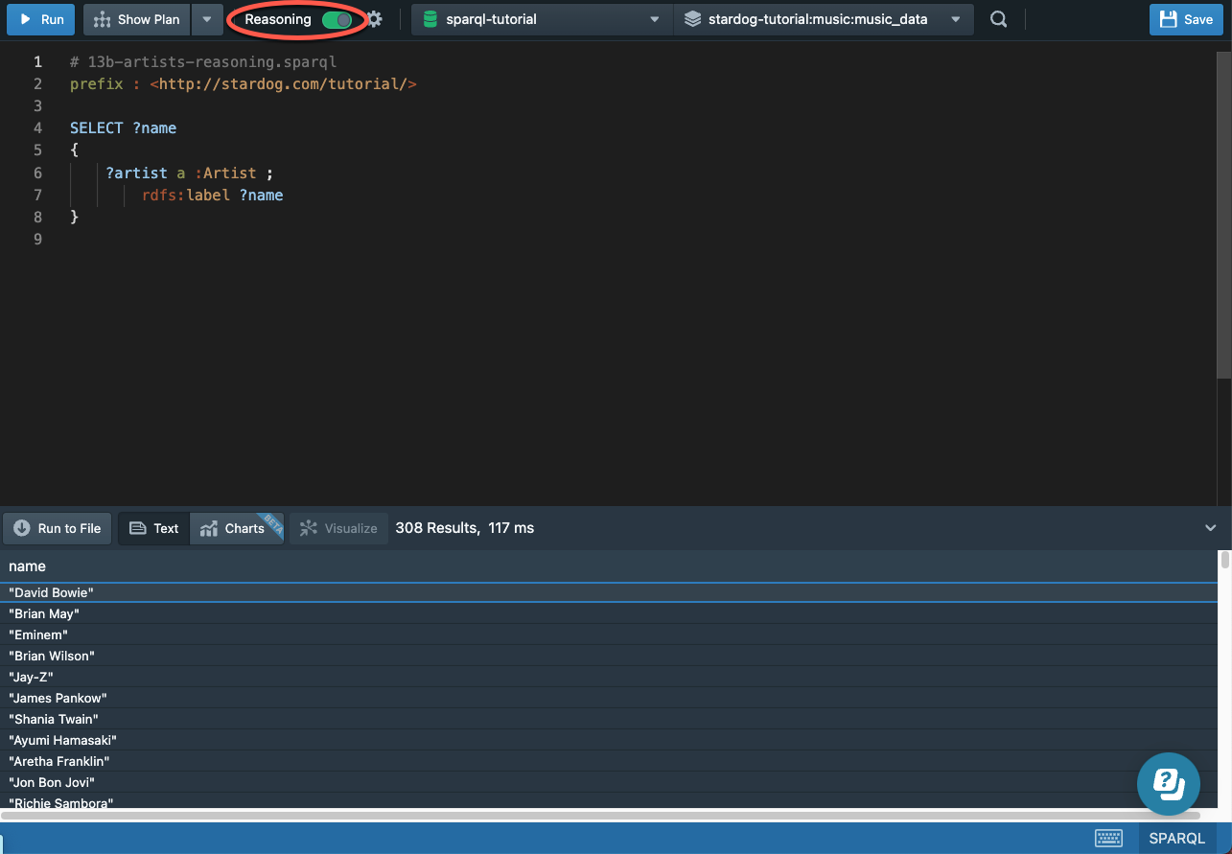Click the horizontal scrollbar under results
1232x854 pixels.
tap(575, 816)
